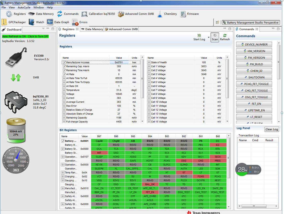Click the Start Log icon
The height and width of the screenshot is (214, 284).
[199, 35]
